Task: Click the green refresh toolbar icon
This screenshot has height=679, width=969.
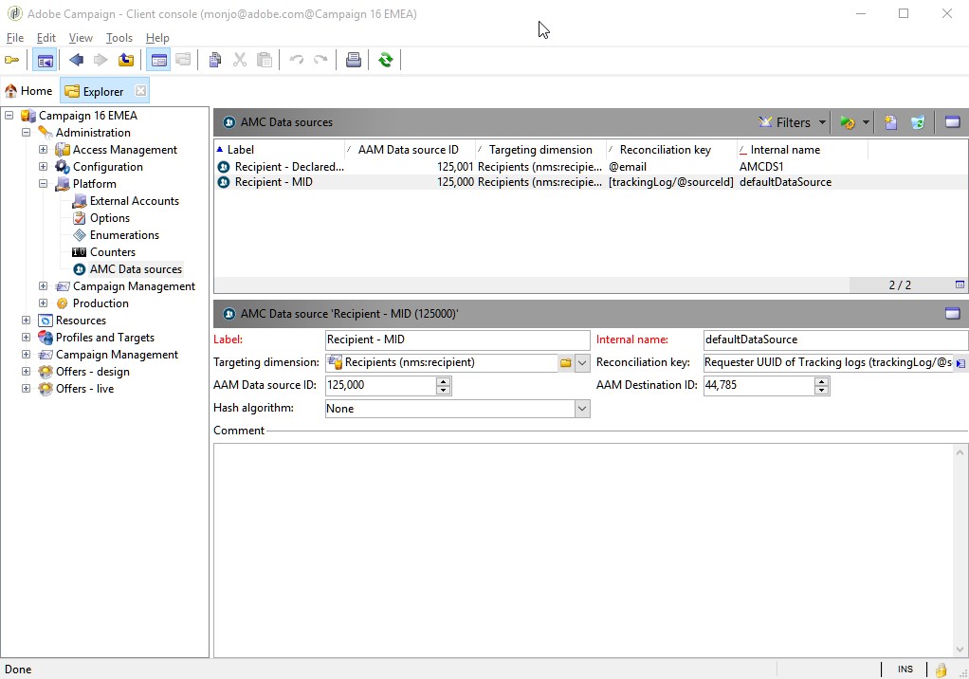Action: (386, 60)
